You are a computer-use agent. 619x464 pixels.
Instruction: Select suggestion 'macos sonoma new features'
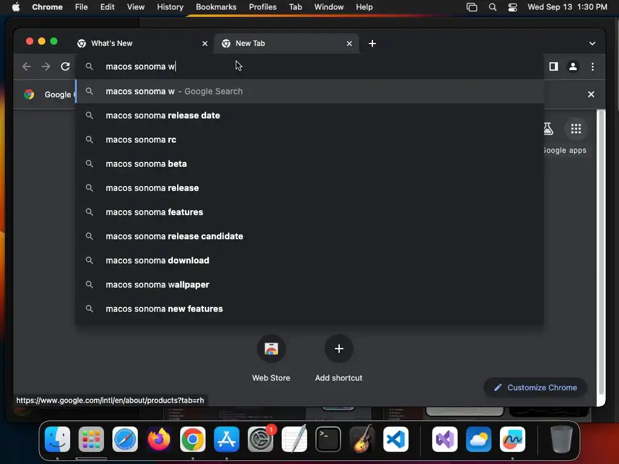point(310,309)
